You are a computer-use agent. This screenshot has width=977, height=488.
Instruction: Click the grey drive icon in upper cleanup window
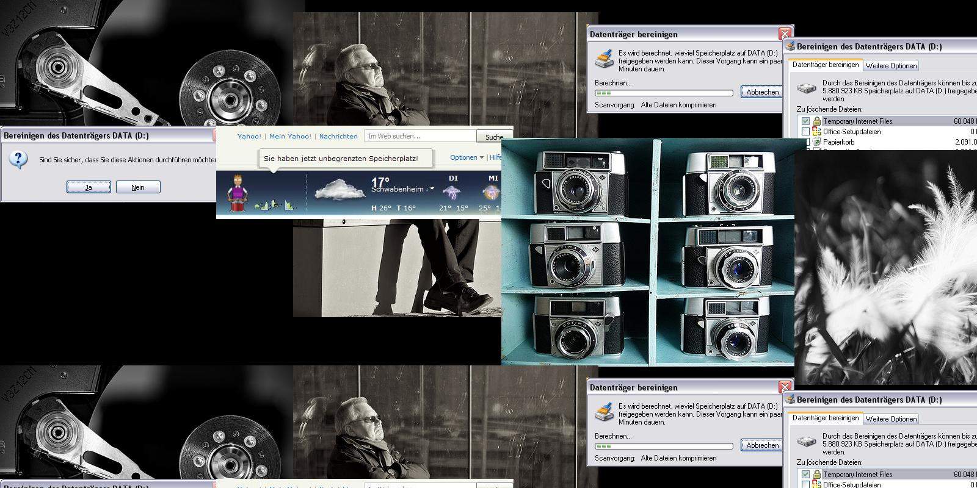(807, 88)
